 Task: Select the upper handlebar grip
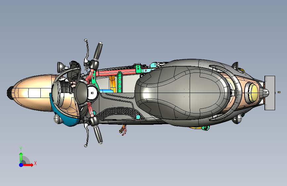[98, 51]
